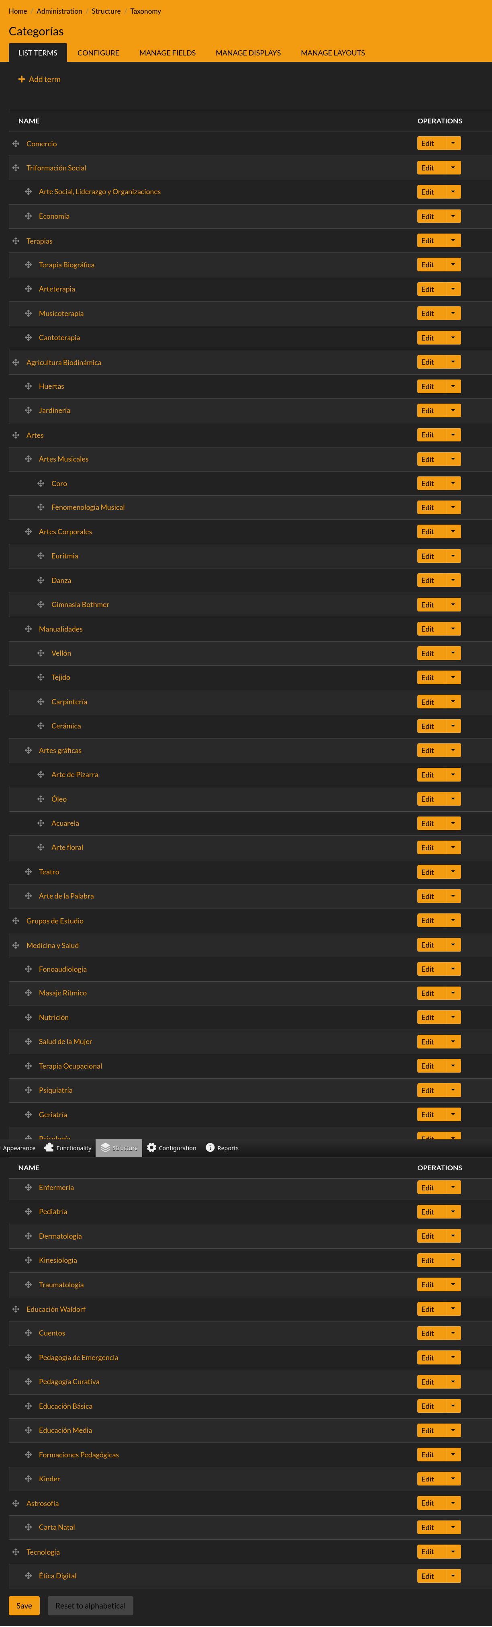Click the Configuration gear icon

151,1148
